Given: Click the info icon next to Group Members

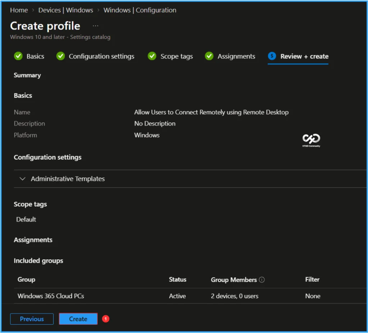Looking at the screenshot, I should coord(262,279).
